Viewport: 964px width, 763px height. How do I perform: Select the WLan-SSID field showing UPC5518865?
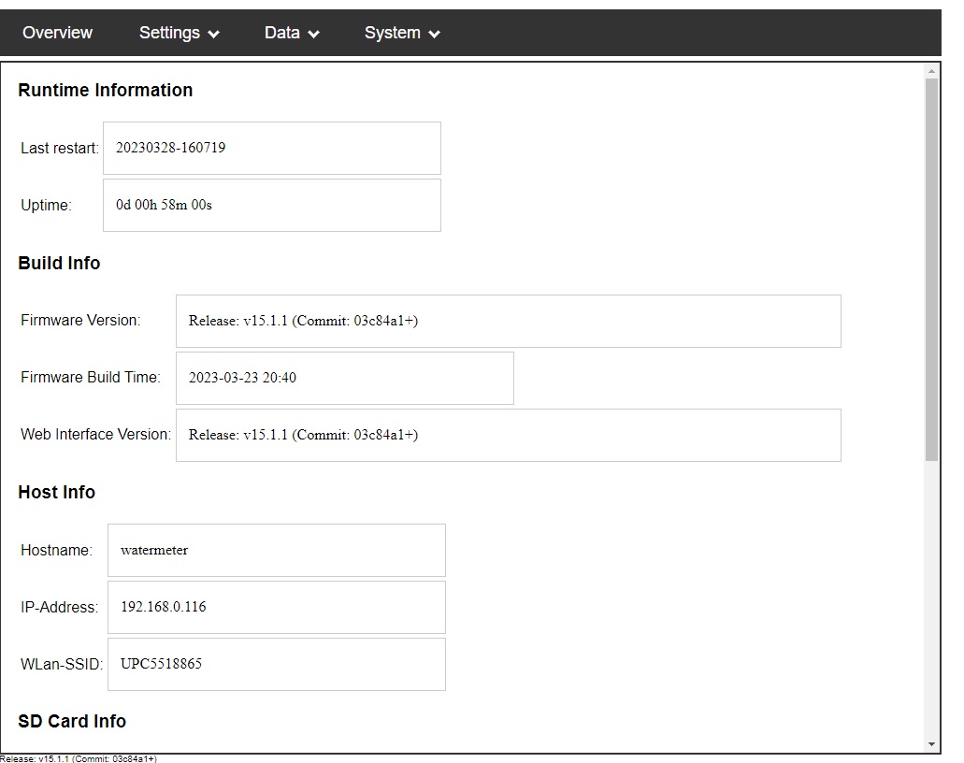coord(277,664)
